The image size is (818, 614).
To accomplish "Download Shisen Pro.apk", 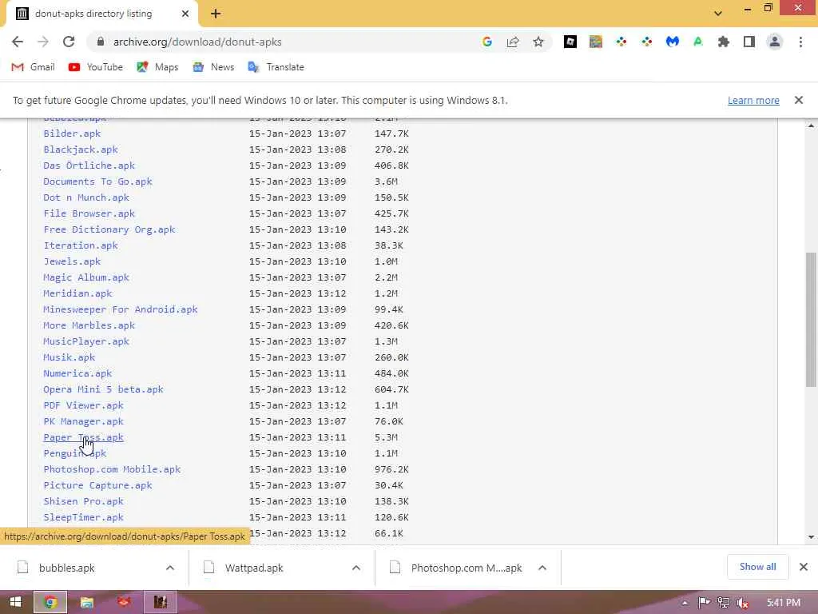I will [83, 501].
